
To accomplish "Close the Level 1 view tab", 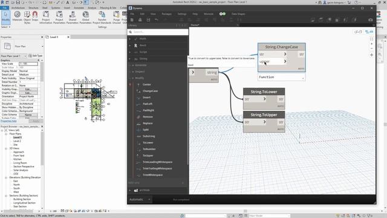I will (x=68, y=37).
